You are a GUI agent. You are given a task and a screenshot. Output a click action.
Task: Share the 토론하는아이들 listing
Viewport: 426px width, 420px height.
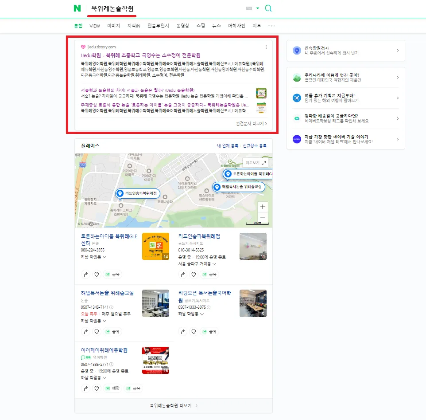tap(112, 275)
